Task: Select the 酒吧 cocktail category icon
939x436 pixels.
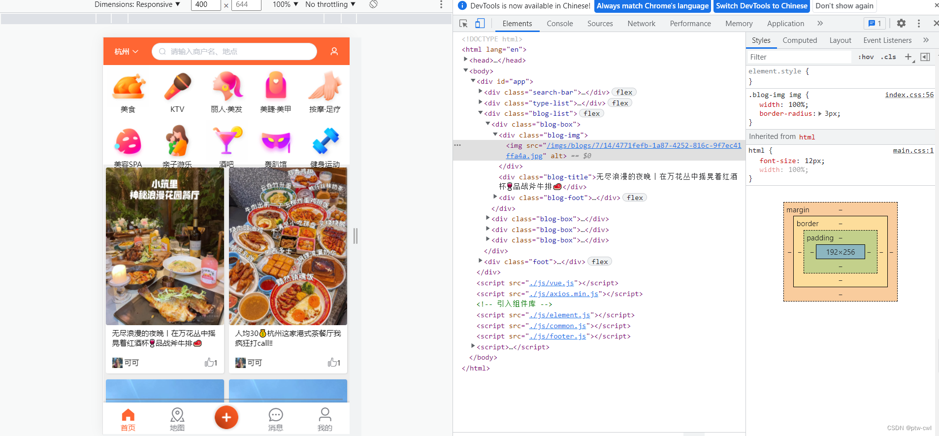Action: click(227, 140)
